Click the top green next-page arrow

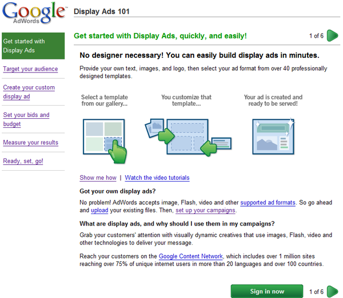[x=332, y=35]
